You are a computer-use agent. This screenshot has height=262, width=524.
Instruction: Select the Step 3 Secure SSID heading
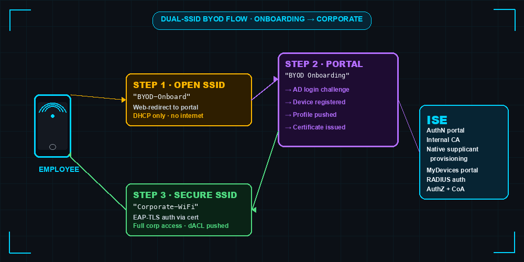click(x=185, y=195)
